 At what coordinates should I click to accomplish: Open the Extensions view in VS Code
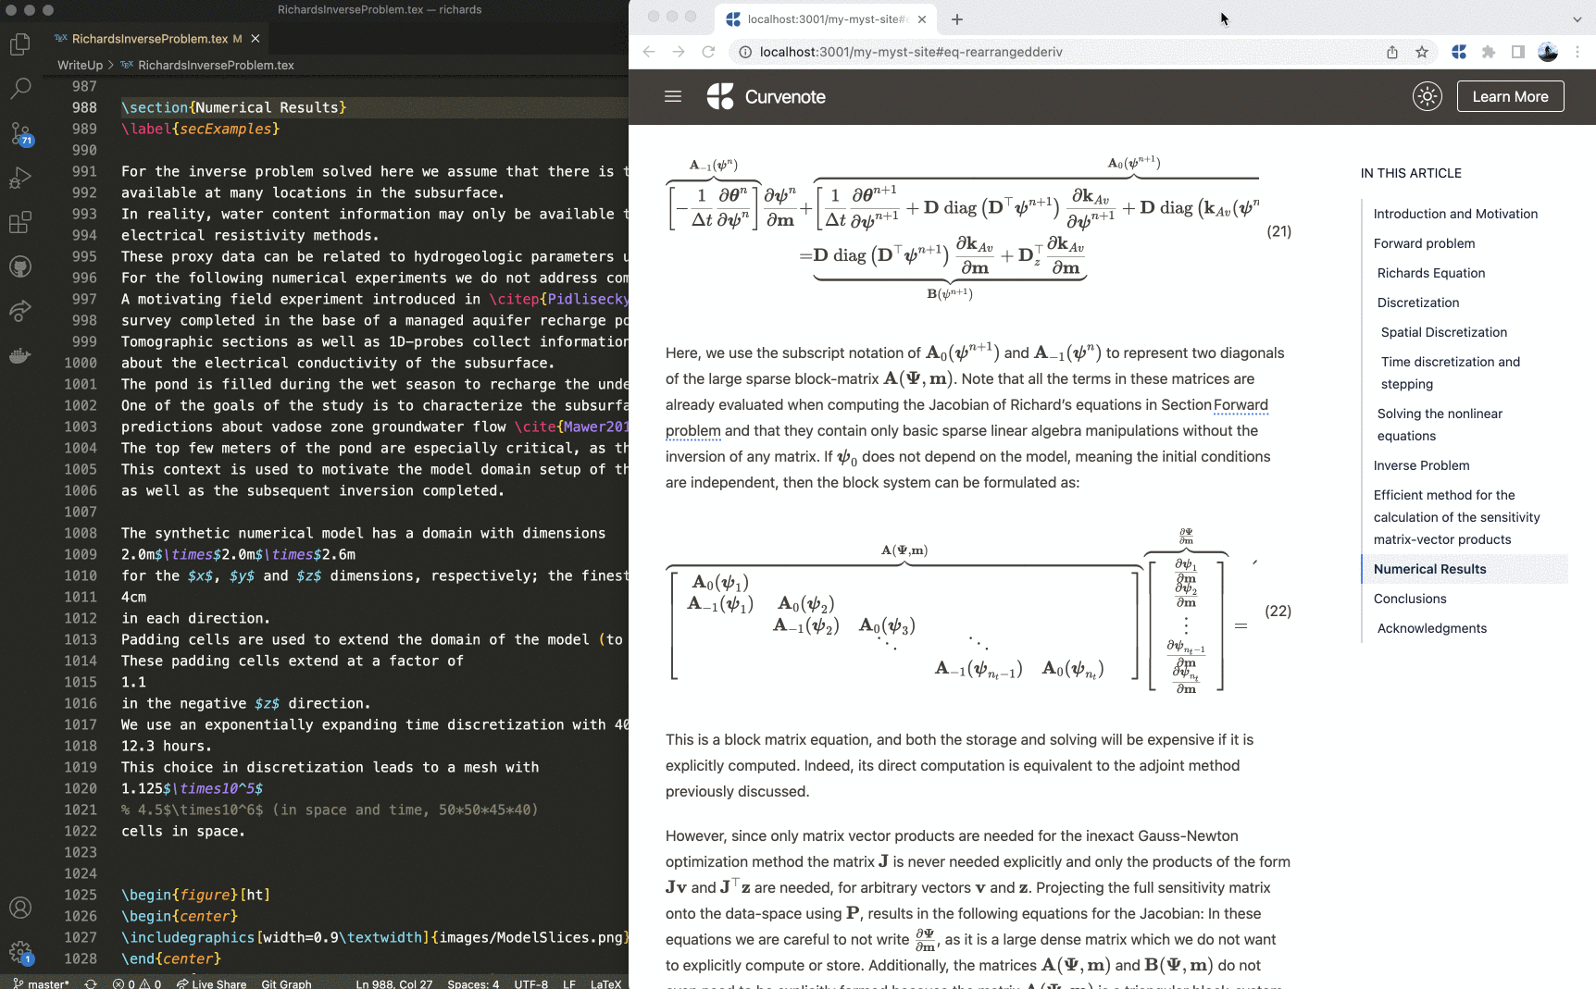pos(20,222)
